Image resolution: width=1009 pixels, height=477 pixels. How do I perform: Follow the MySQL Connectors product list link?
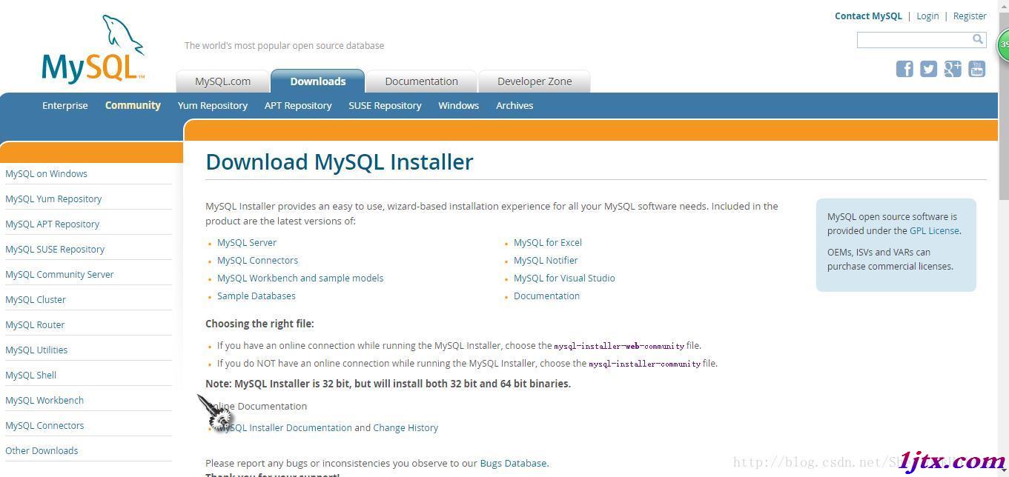point(257,260)
